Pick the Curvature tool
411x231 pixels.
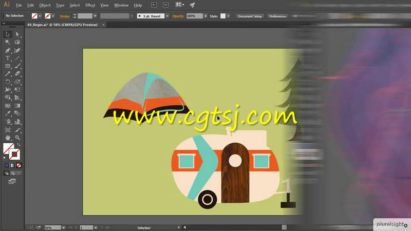pos(17,50)
